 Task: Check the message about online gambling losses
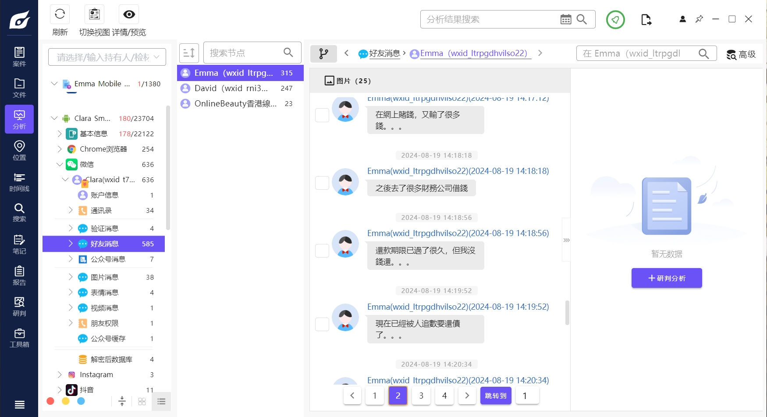click(322, 115)
